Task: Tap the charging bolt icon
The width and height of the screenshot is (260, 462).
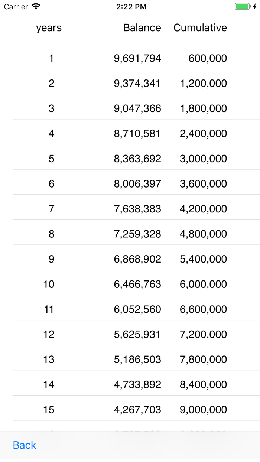Action: 254,6
